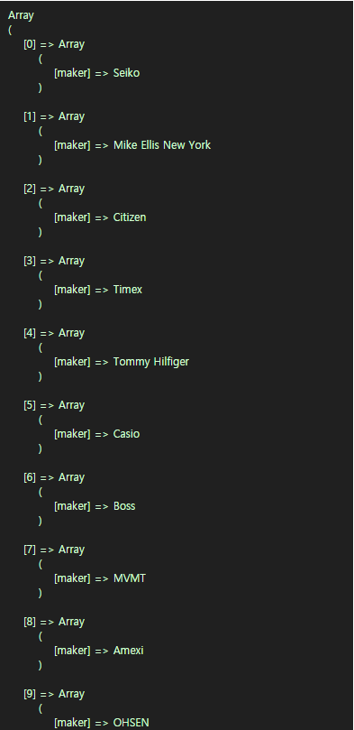Click the maker value Seiko

pos(126,73)
